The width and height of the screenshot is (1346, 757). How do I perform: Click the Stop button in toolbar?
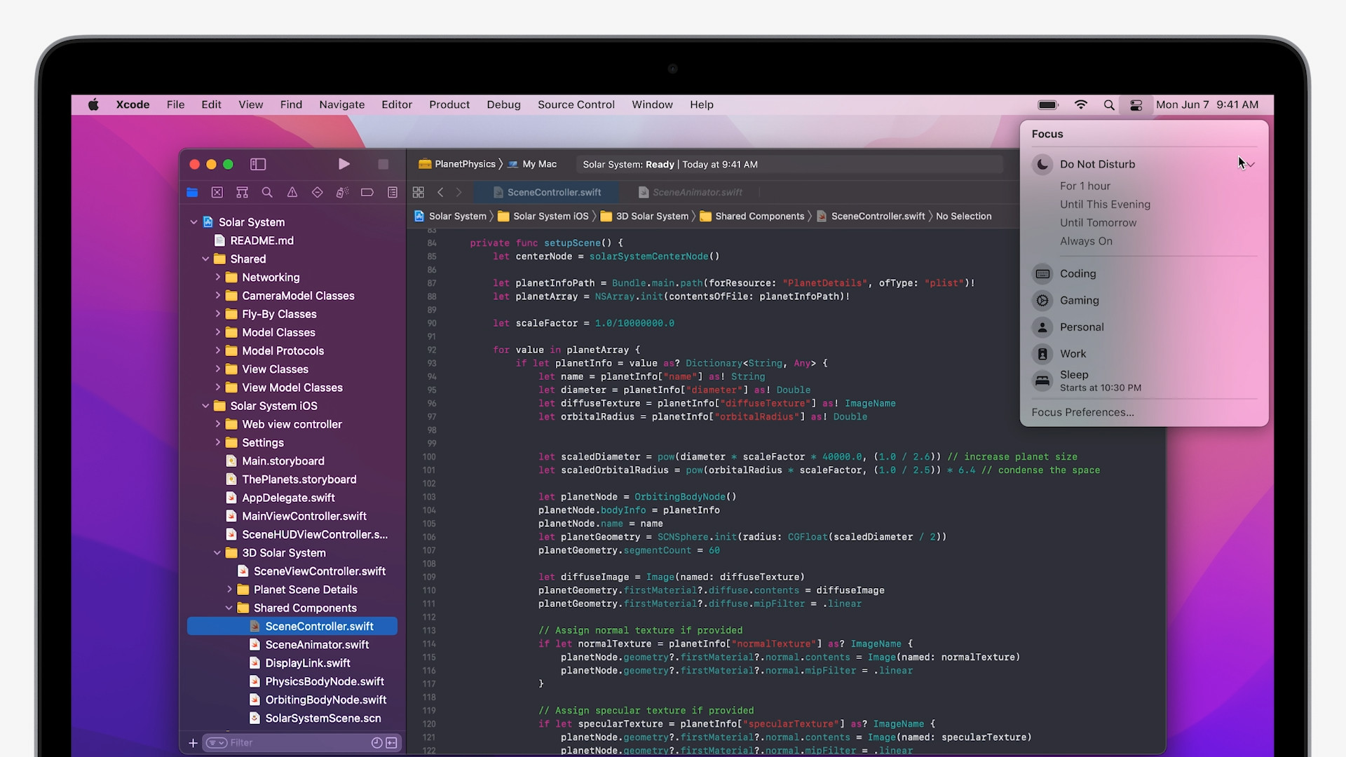pos(383,164)
